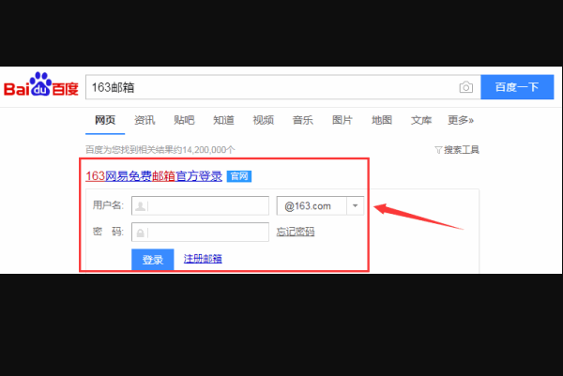This screenshot has height=376, width=563.
Task: Click the camera image search icon
Action: 465,87
